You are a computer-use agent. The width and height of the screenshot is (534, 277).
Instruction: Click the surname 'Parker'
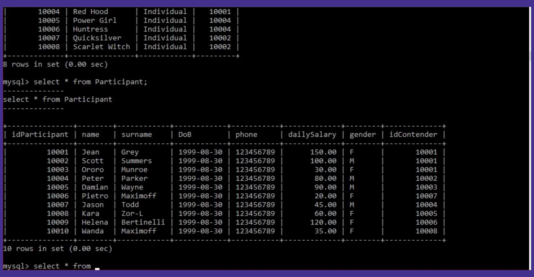click(x=134, y=178)
